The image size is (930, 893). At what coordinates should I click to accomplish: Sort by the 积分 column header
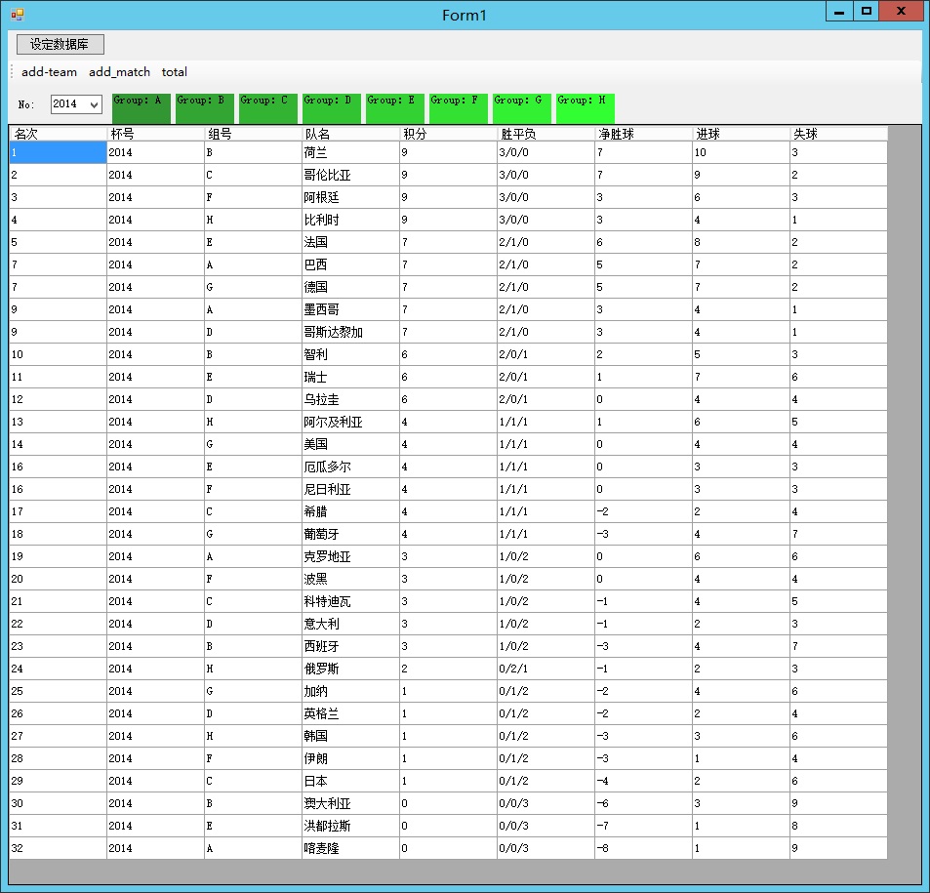pos(448,134)
